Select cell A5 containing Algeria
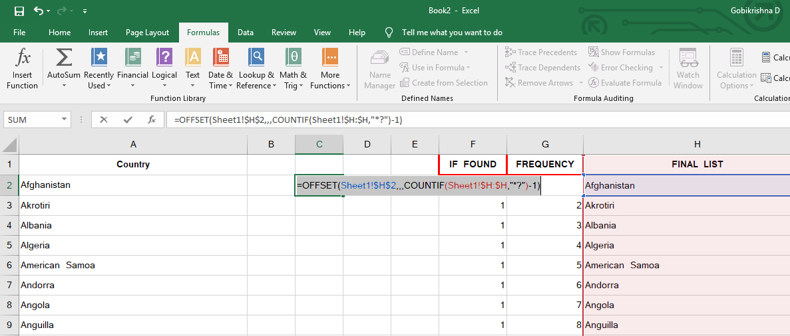The image size is (790, 336). (133, 246)
